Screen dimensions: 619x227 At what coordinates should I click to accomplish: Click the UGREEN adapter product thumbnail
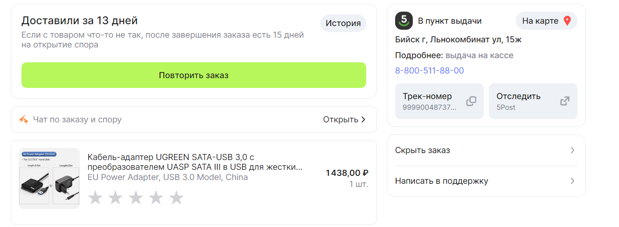[49, 178]
